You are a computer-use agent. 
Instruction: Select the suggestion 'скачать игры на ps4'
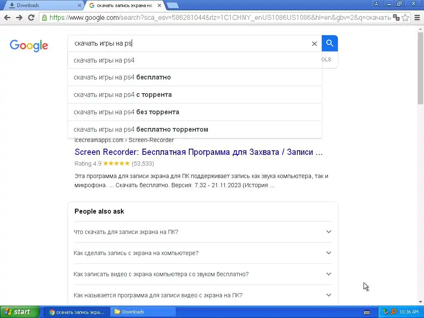pos(195,60)
